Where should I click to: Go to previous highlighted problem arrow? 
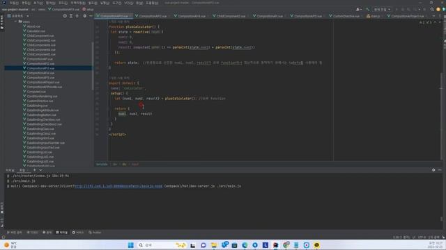point(435,22)
